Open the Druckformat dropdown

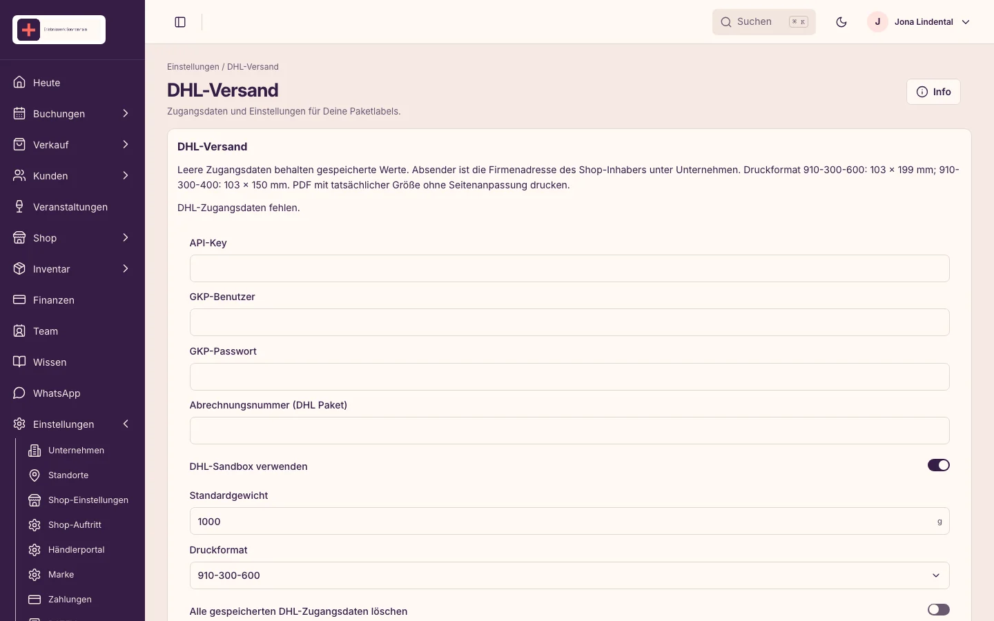(569, 575)
